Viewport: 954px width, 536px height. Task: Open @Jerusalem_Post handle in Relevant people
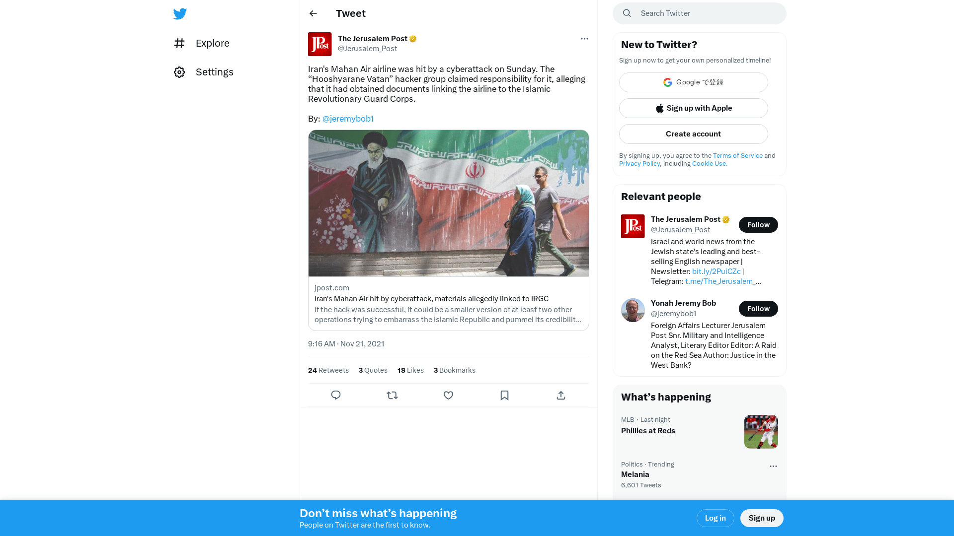(x=681, y=230)
